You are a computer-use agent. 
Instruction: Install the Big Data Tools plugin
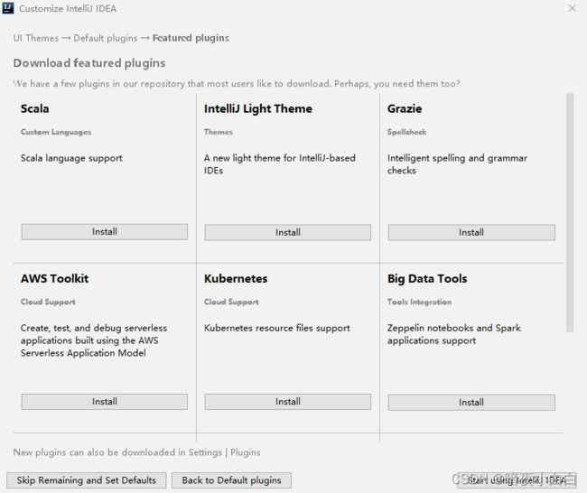click(471, 403)
